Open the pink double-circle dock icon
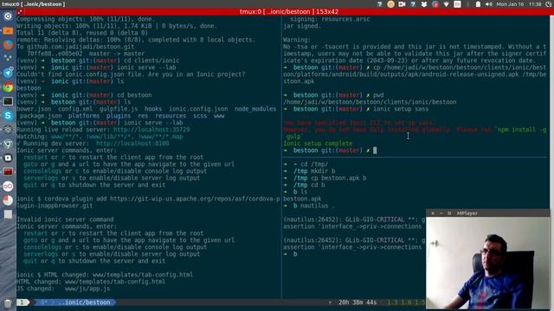 (8, 187)
